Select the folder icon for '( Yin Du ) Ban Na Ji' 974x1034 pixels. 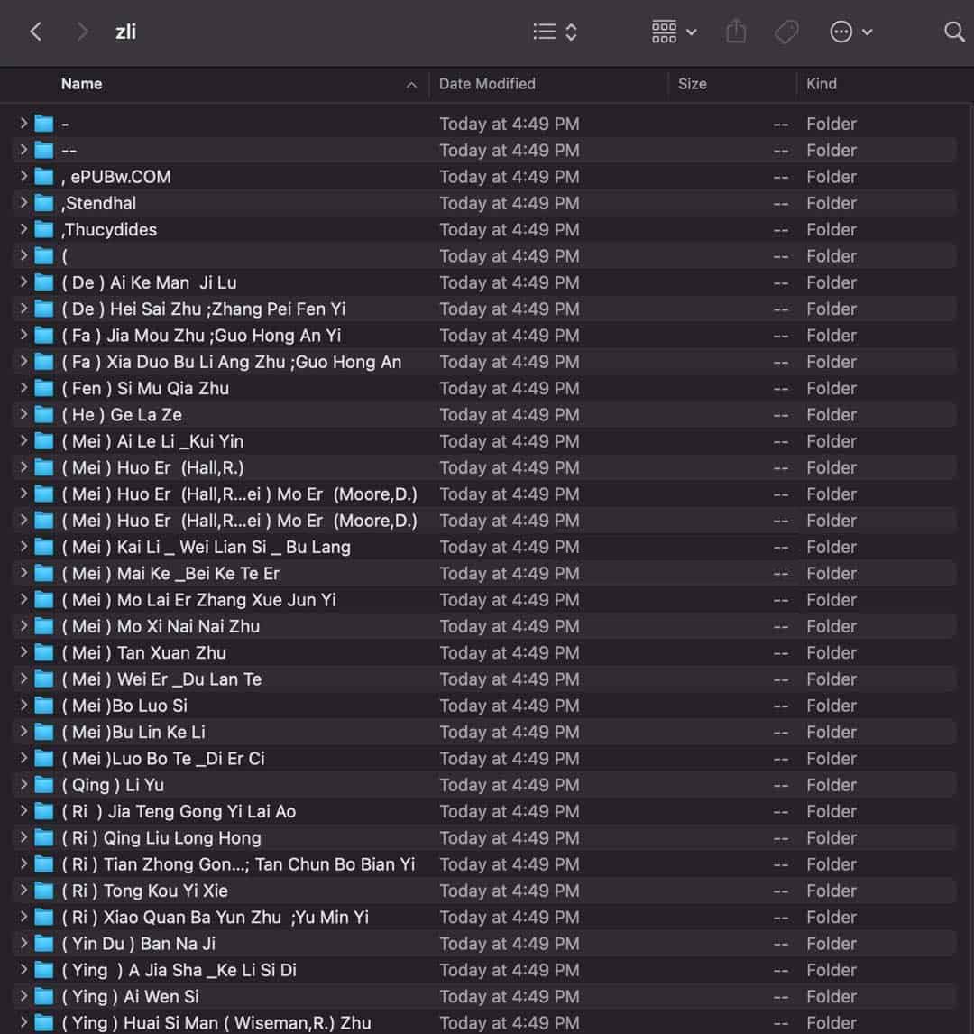43,944
